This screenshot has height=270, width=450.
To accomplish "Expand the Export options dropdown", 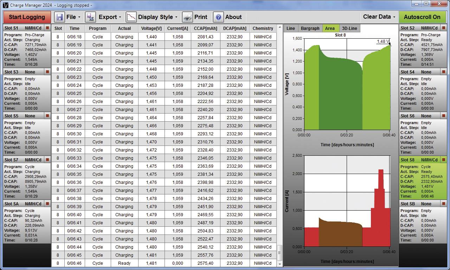I will (110, 17).
